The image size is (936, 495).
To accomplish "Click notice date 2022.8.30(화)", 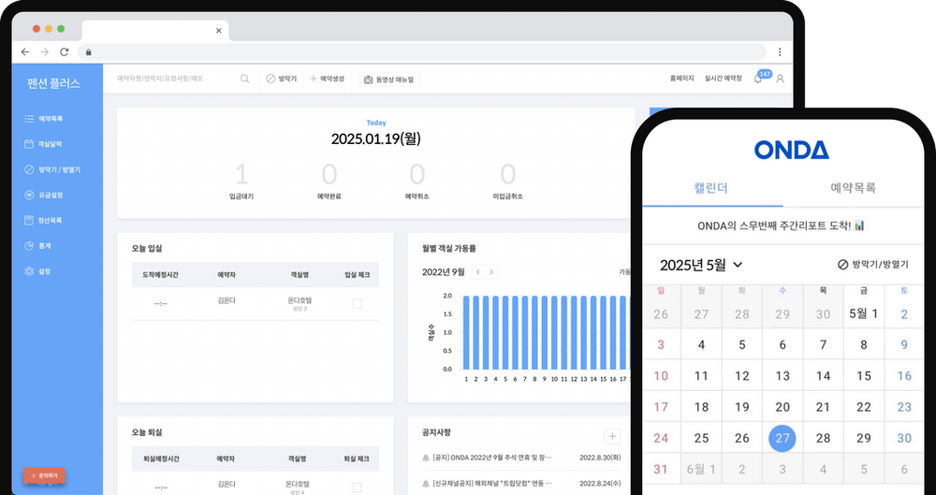I will (599, 458).
